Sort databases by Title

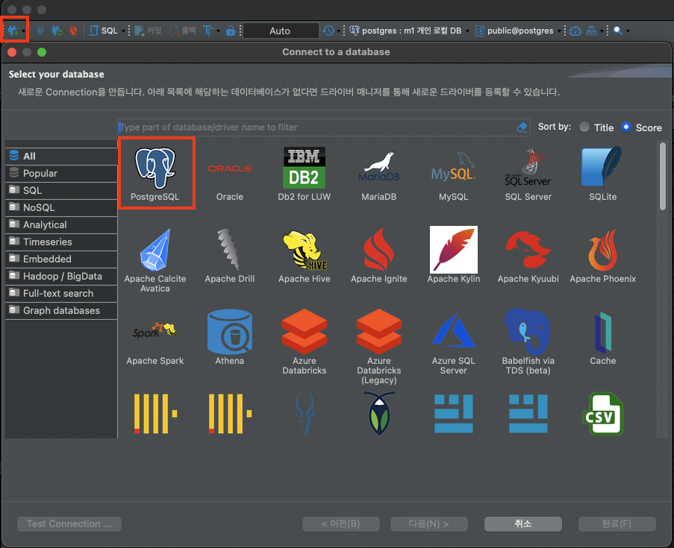(x=596, y=127)
